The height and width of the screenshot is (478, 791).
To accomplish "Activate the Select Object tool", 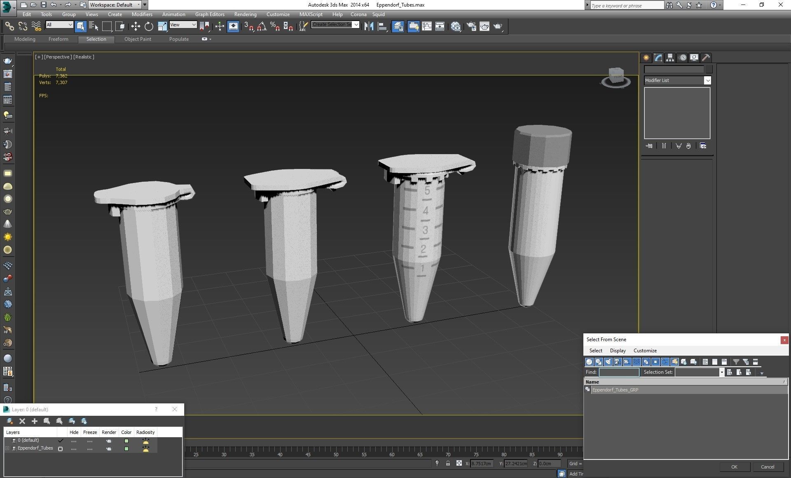I will click(81, 26).
